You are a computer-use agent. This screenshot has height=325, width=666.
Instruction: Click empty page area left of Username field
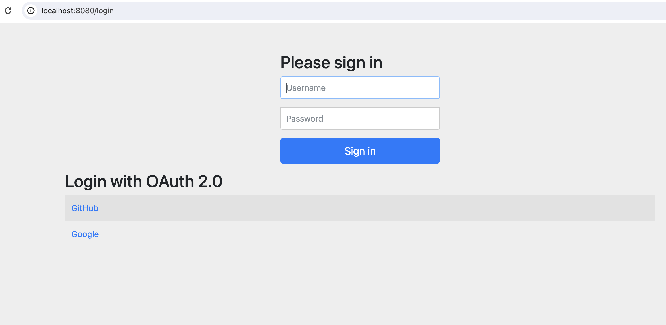tap(160, 88)
